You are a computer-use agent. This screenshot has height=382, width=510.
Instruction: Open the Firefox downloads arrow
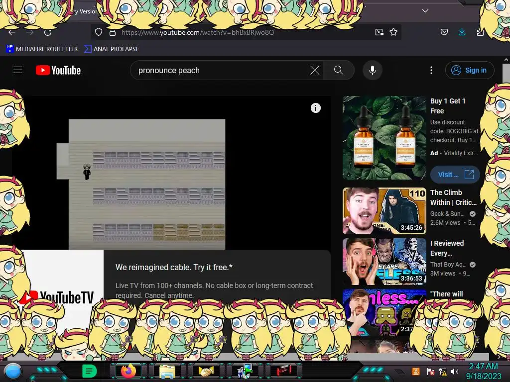462,32
